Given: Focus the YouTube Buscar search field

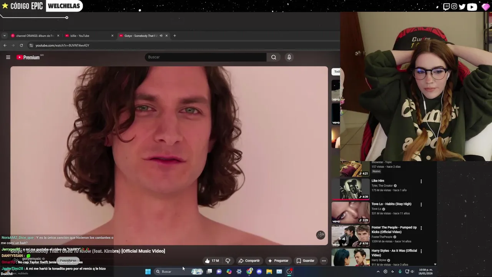Looking at the screenshot, I should point(206,57).
